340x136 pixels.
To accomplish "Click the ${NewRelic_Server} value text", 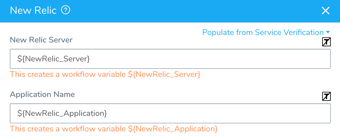I will pos(54,59).
